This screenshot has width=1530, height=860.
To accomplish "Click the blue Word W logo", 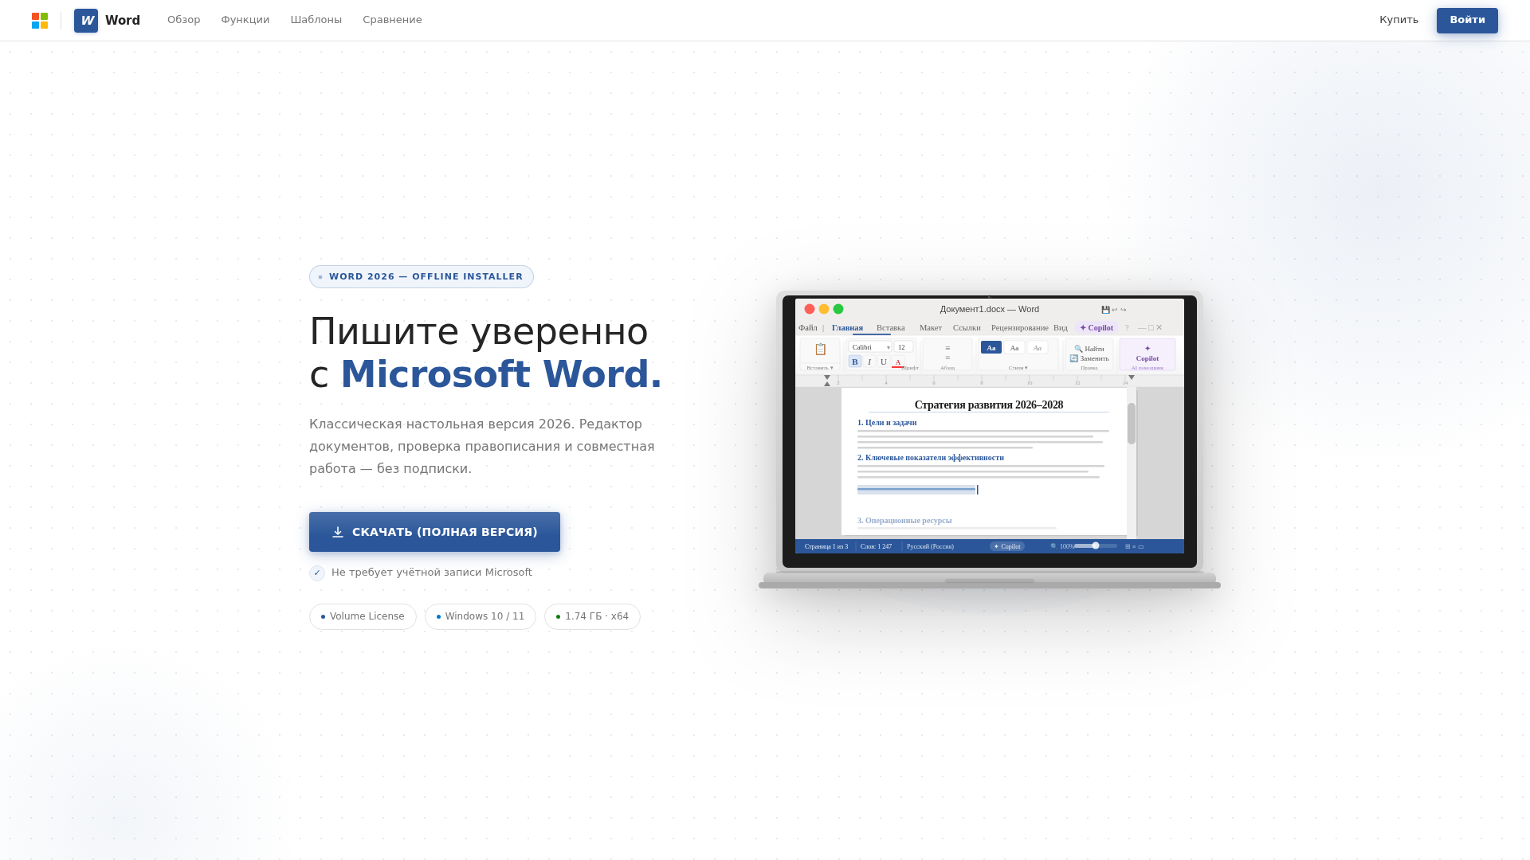I will (86, 21).
